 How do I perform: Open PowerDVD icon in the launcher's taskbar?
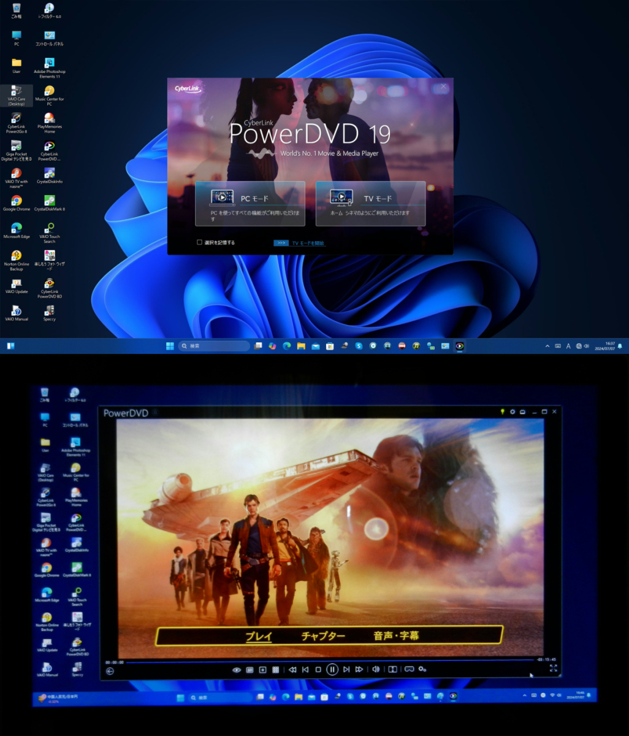[460, 346]
